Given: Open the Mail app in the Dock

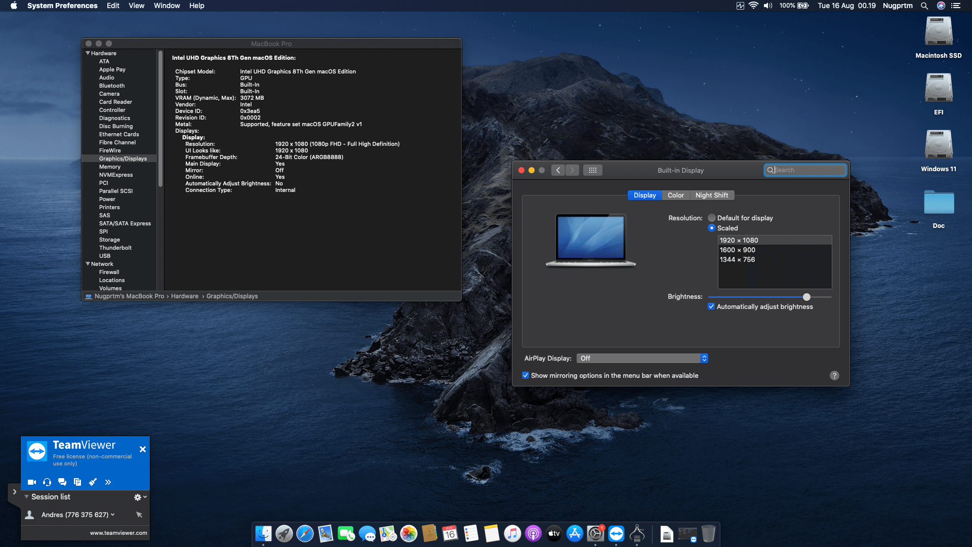Looking at the screenshot, I should click(326, 534).
